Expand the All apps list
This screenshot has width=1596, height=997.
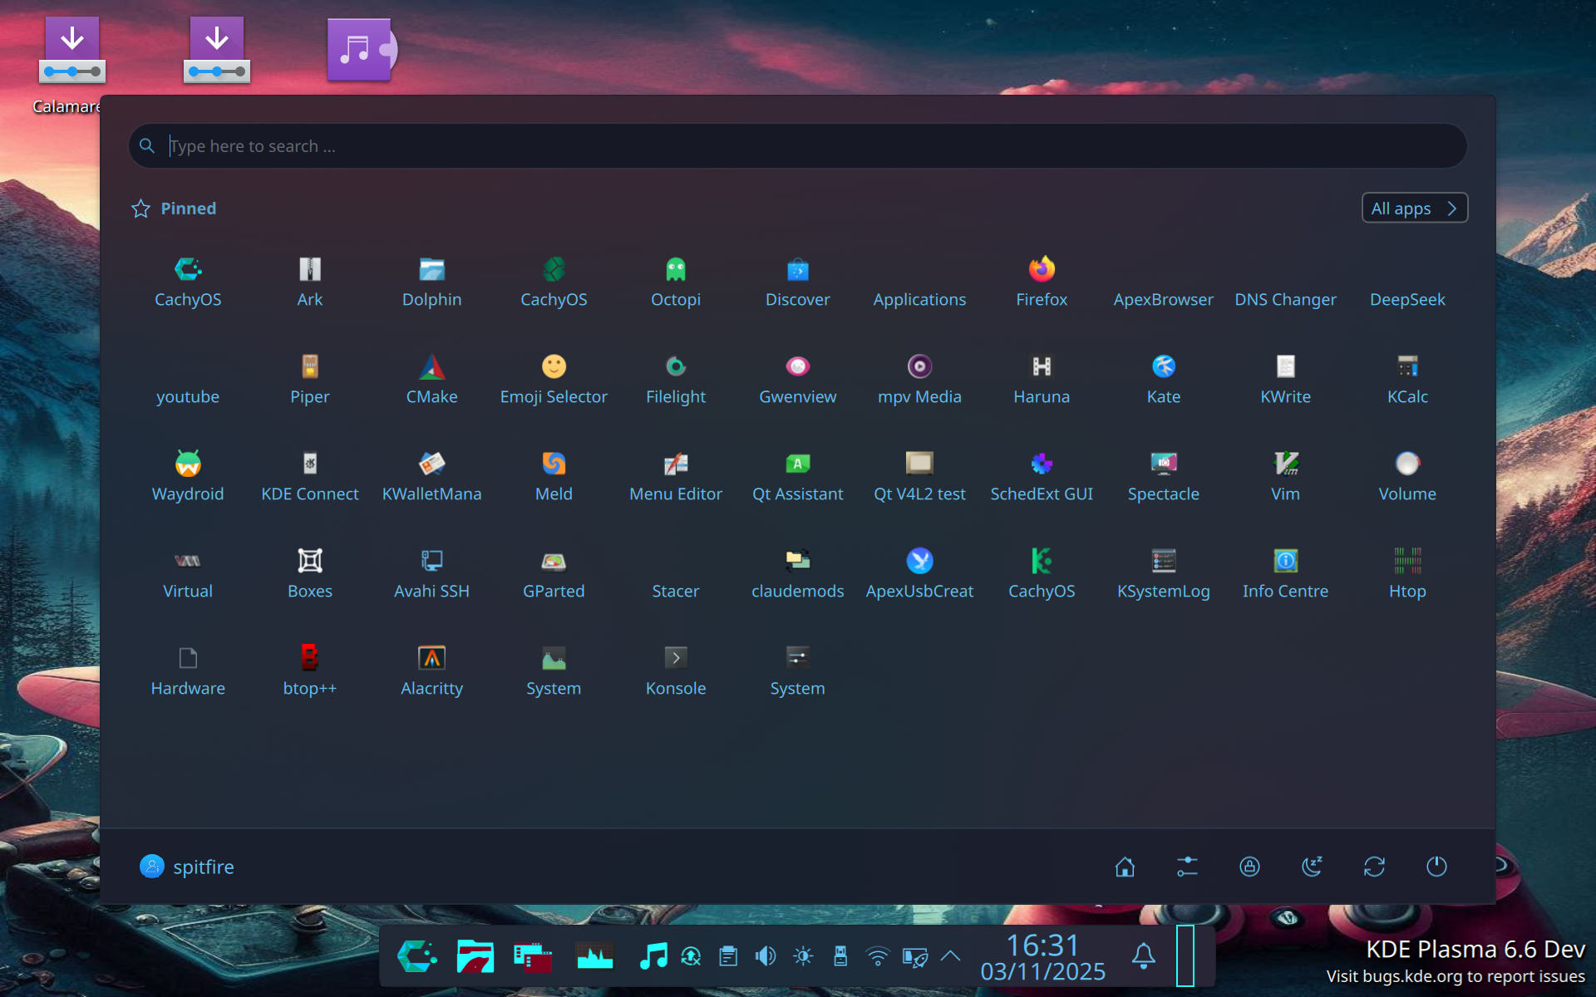pyautogui.click(x=1415, y=208)
